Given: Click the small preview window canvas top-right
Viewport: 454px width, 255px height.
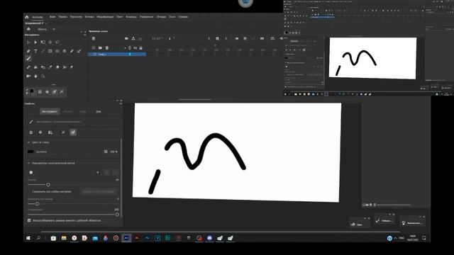Looking at the screenshot, I should point(372,58).
